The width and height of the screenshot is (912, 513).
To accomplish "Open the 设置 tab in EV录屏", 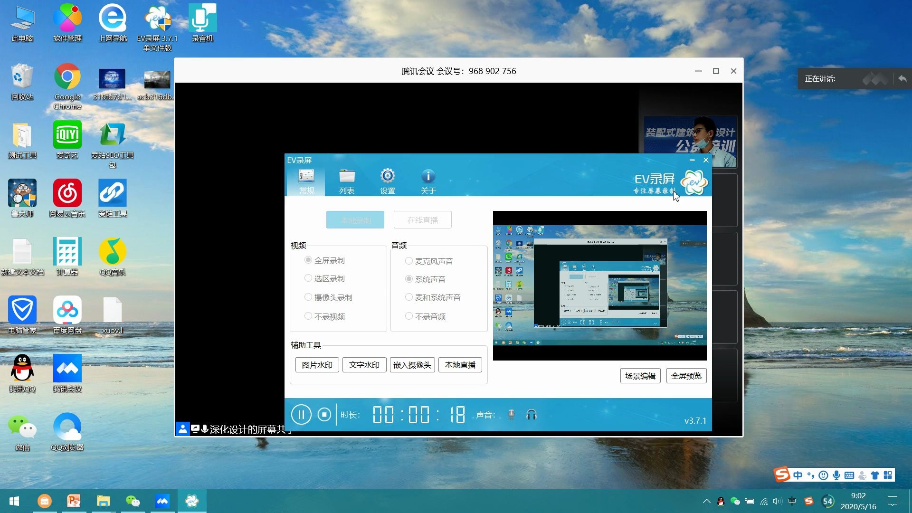I will (388, 181).
